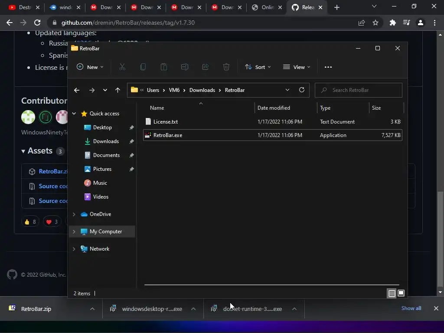The image size is (444, 333).
Task: Click the VM6 breadcrumb in address bar
Action: pyautogui.click(x=174, y=90)
